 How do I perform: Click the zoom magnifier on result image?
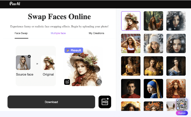click(99, 82)
